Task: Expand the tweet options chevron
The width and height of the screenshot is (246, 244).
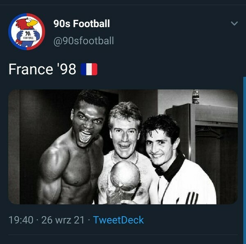Action: (234, 24)
